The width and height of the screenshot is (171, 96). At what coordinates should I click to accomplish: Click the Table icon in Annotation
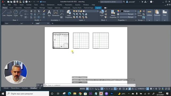61,17
